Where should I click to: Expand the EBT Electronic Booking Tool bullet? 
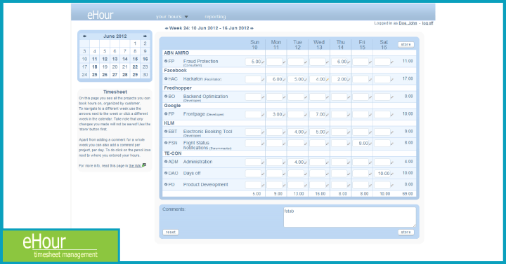pyautogui.click(x=166, y=132)
